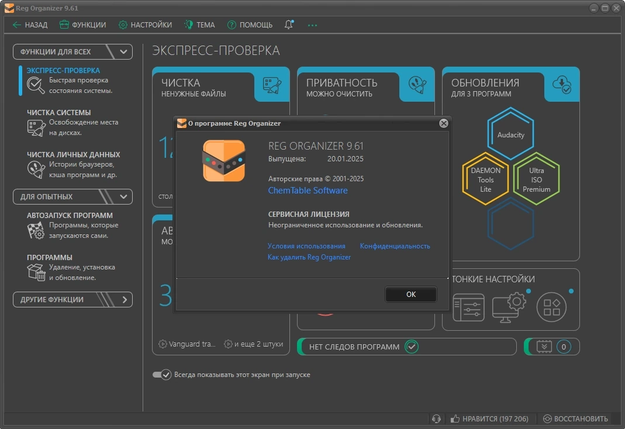Viewport: 625px width, 429px height.
Task: Click the Express-check magnifier icon in sidebar
Action: click(x=36, y=85)
